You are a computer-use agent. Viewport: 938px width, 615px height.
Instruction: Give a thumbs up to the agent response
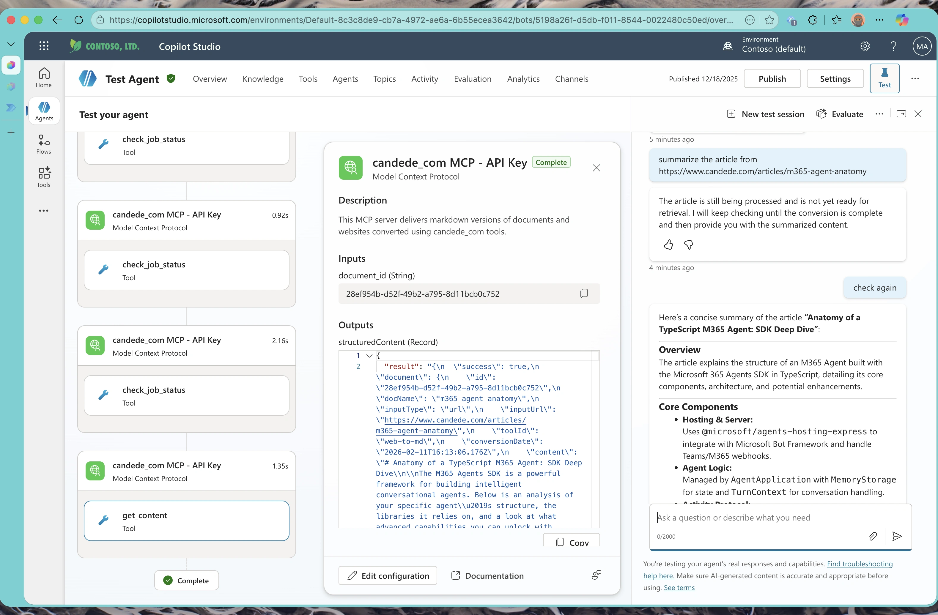tap(668, 245)
